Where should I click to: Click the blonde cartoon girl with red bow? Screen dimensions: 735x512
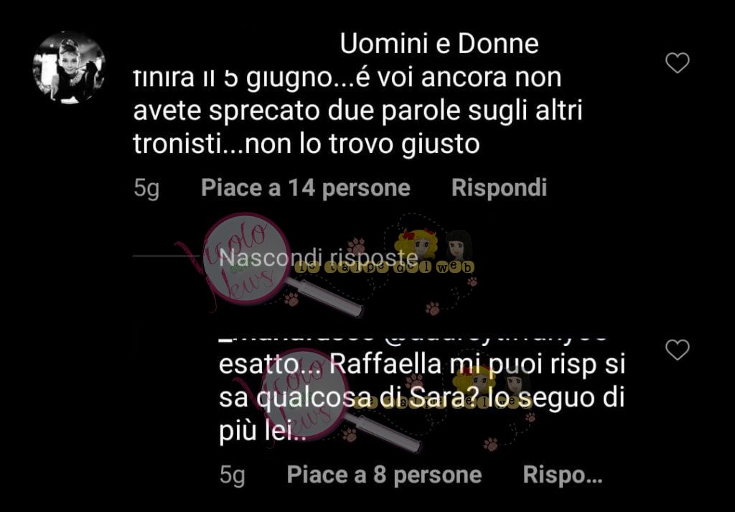click(416, 244)
